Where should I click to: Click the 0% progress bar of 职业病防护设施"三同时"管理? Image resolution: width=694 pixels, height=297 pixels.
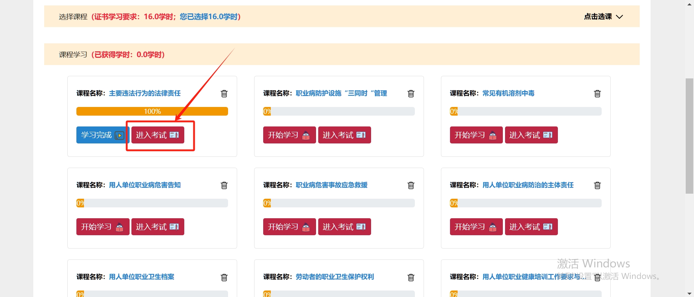tap(339, 111)
